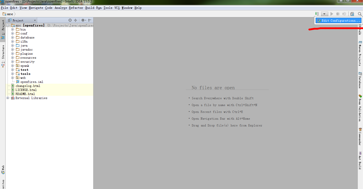Screen dimensions: 363x189
Task: Open the Maven Projects tool window
Action: coord(360,54)
